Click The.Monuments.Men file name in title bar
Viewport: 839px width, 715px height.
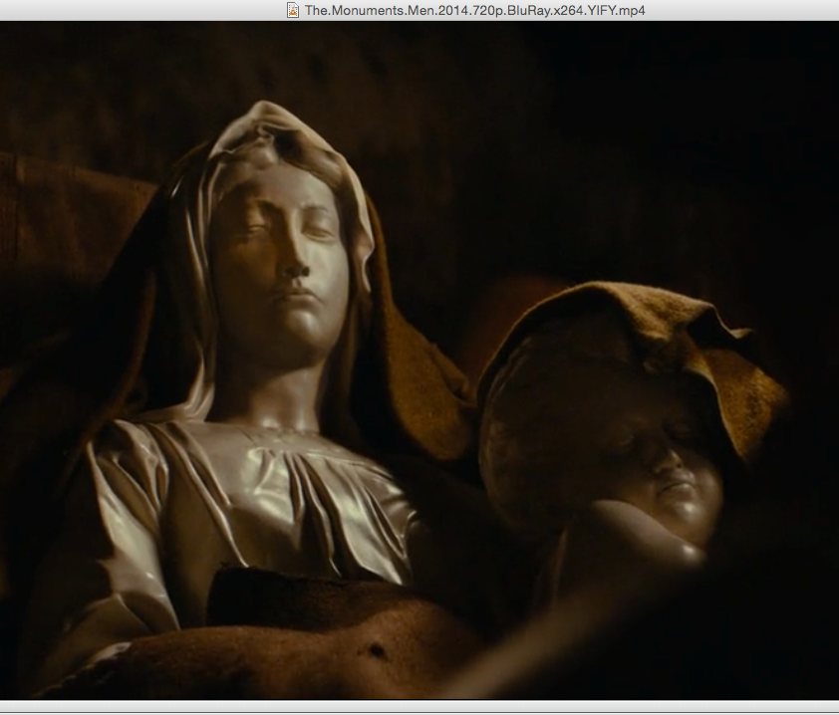(x=474, y=10)
